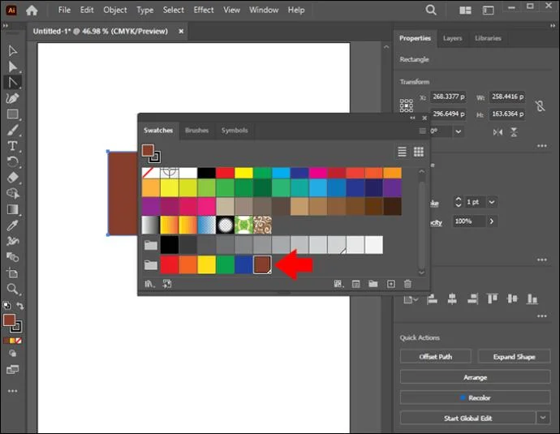The image size is (560, 434).
Task: Choose the Eyedropper tool
Action: (x=12, y=226)
